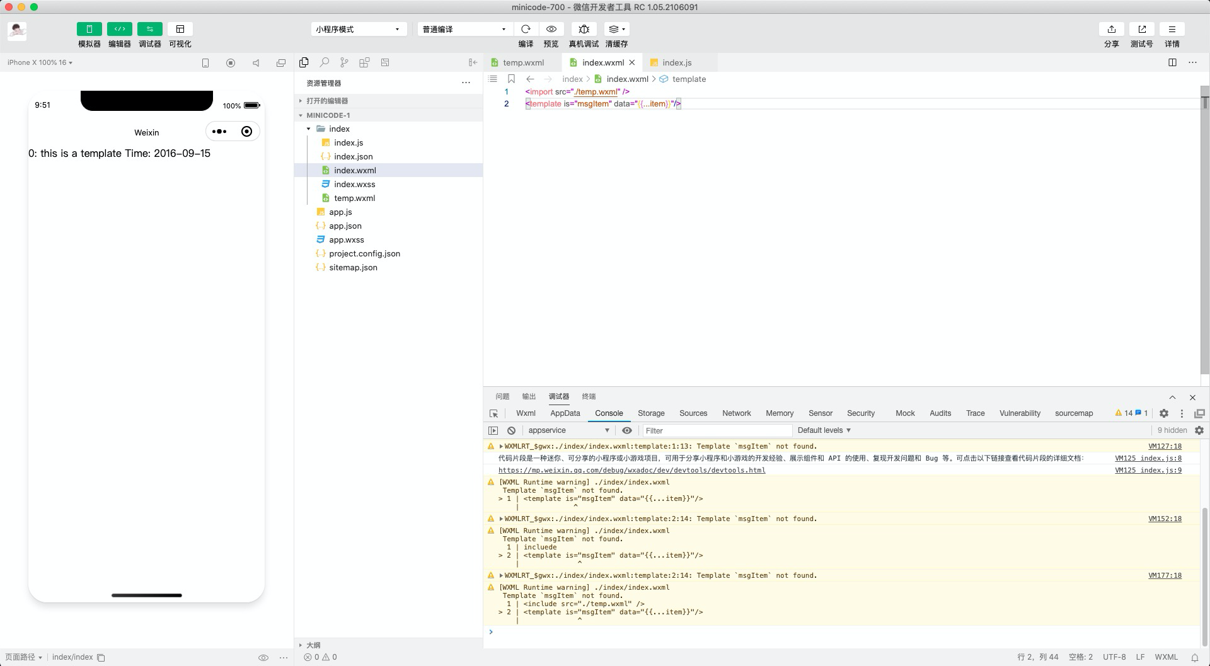Open the VM127:18 source link
This screenshot has width=1210, height=666.
(1165, 446)
